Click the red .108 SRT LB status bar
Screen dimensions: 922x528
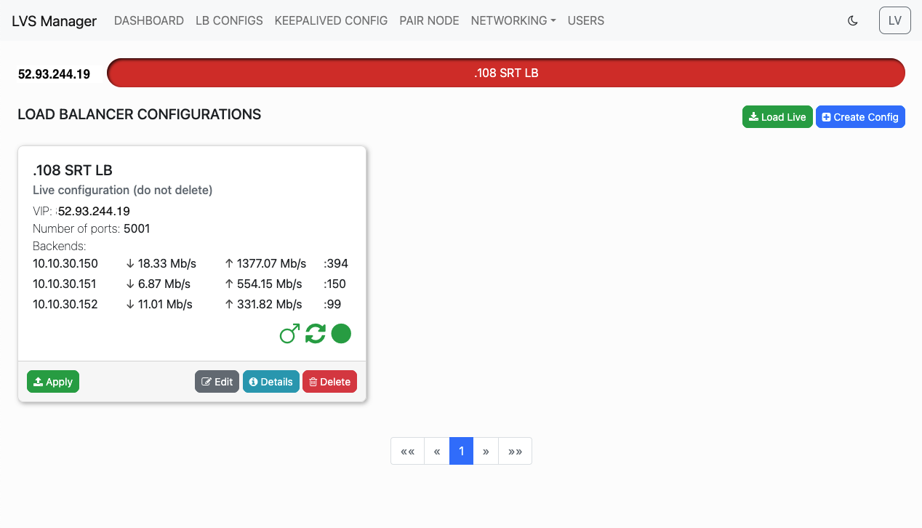(506, 73)
